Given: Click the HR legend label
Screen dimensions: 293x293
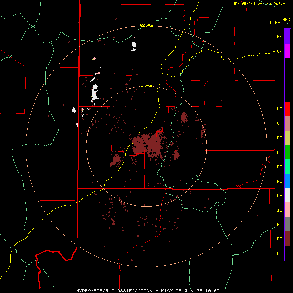Looking at the screenshot, I should tap(279, 152).
